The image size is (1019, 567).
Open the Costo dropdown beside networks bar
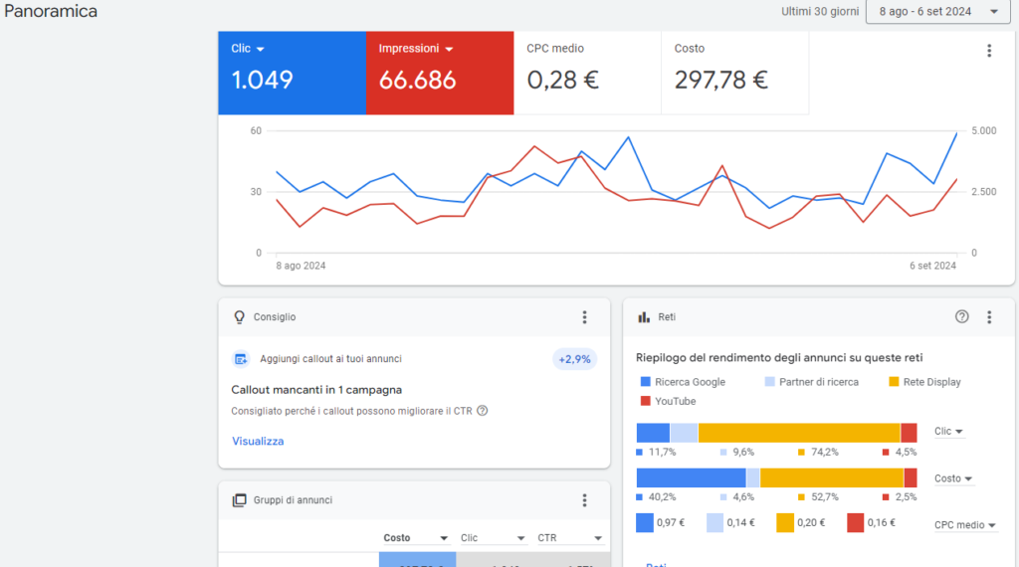[x=953, y=478]
